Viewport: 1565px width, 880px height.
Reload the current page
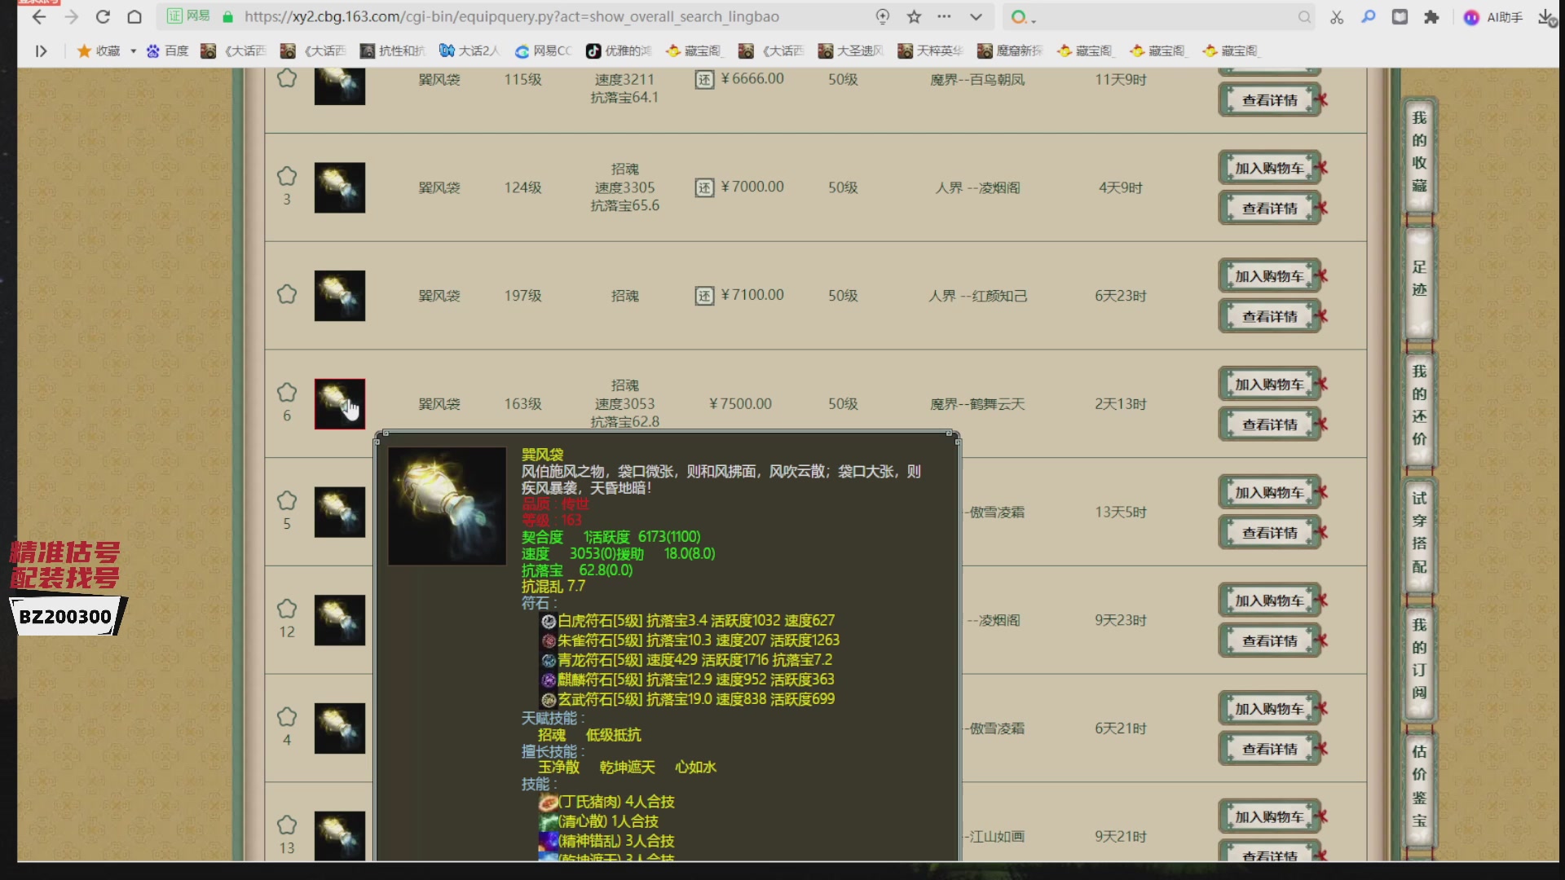[x=103, y=17]
